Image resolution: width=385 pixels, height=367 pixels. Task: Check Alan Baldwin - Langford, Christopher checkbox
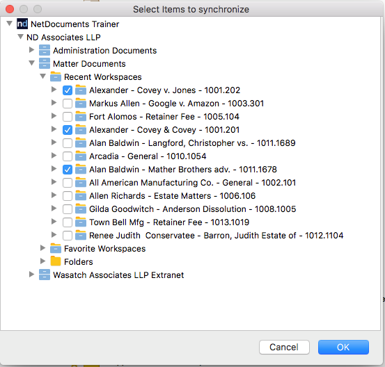click(68, 143)
